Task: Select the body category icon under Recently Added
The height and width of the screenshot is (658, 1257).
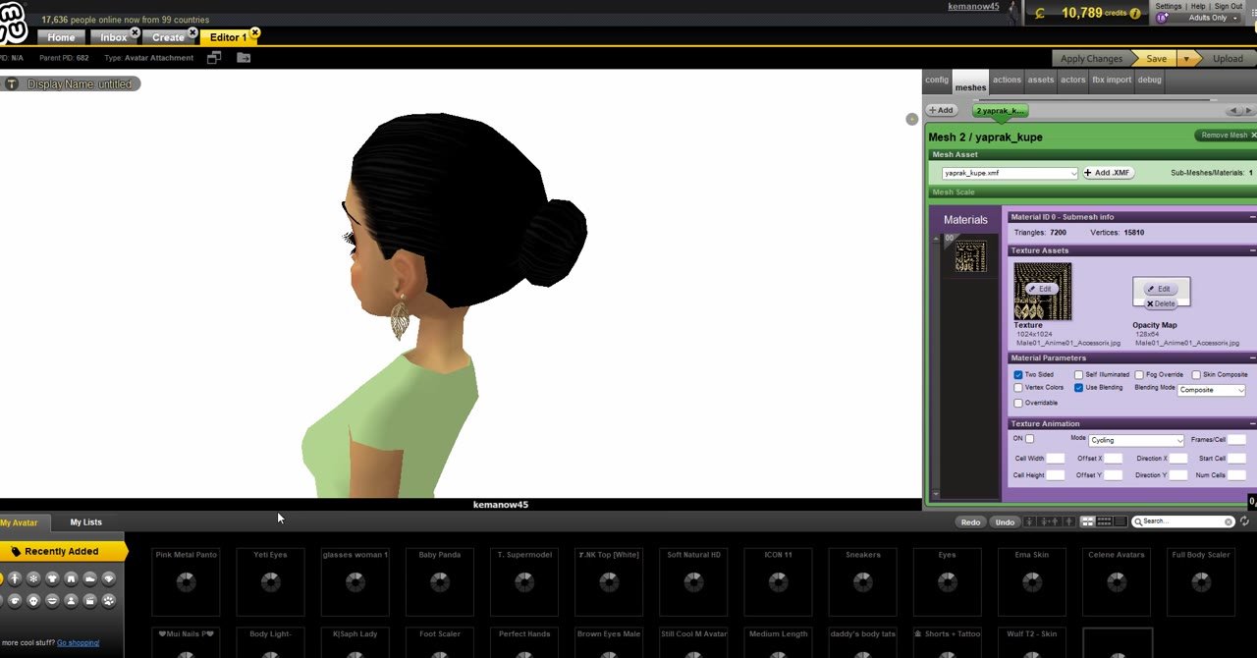Action: pos(15,578)
